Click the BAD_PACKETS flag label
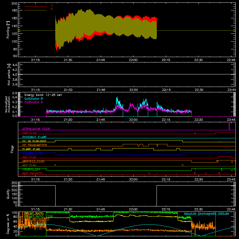The image size is (239, 239). click(33, 173)
